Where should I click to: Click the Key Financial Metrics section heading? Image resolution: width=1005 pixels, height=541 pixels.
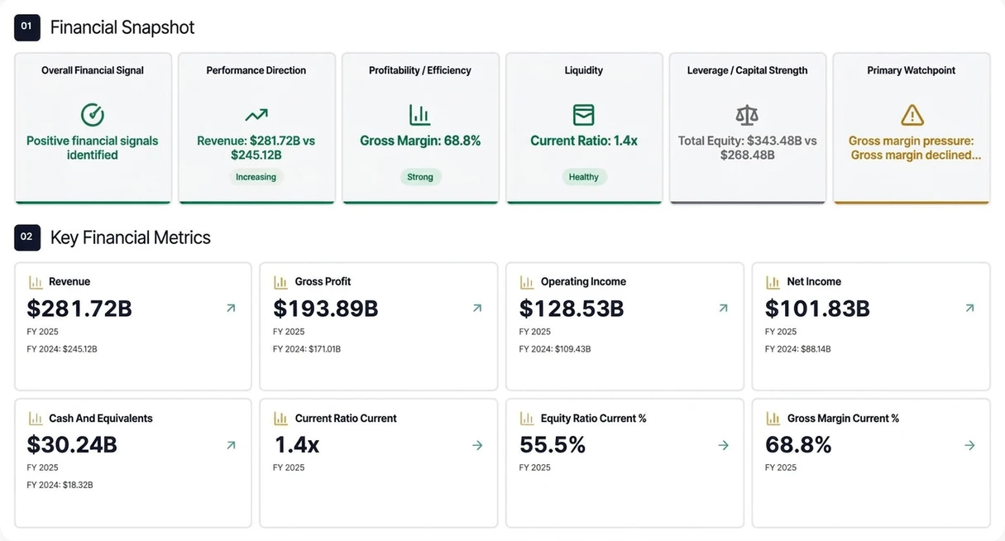[131, 237]
